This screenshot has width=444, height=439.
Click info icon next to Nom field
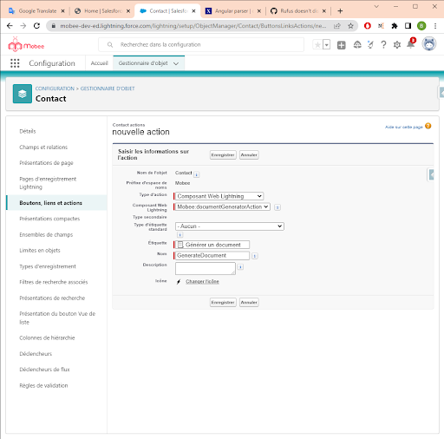[255, 256]
